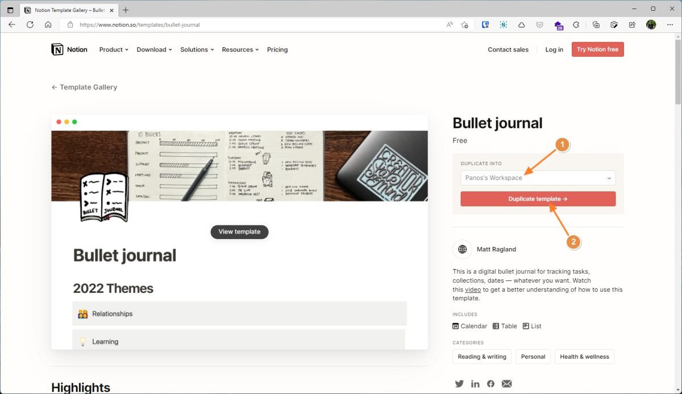Expand the Solutions menu
Viewport: 682px width, 394px height.
click(197, 49)
